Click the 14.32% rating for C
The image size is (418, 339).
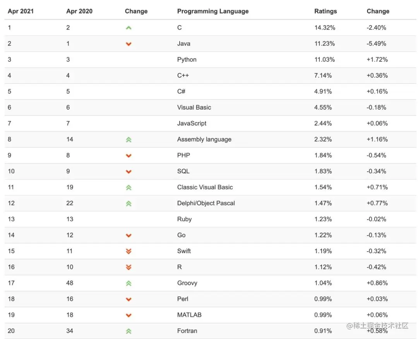[x=325, y=27]
